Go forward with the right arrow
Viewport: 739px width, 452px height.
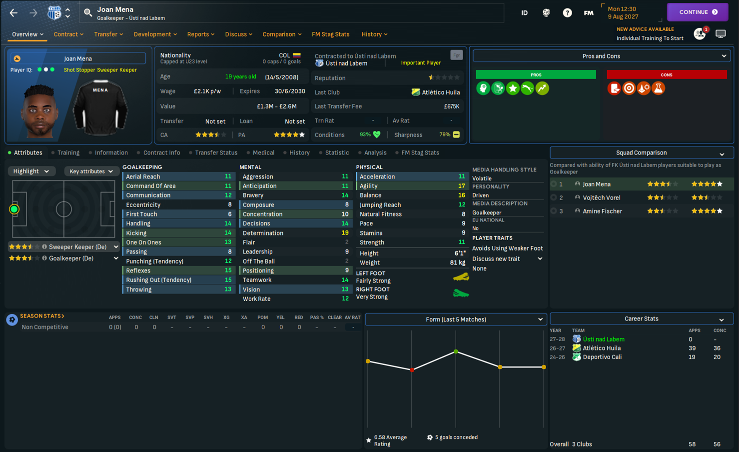click(33, 13)
